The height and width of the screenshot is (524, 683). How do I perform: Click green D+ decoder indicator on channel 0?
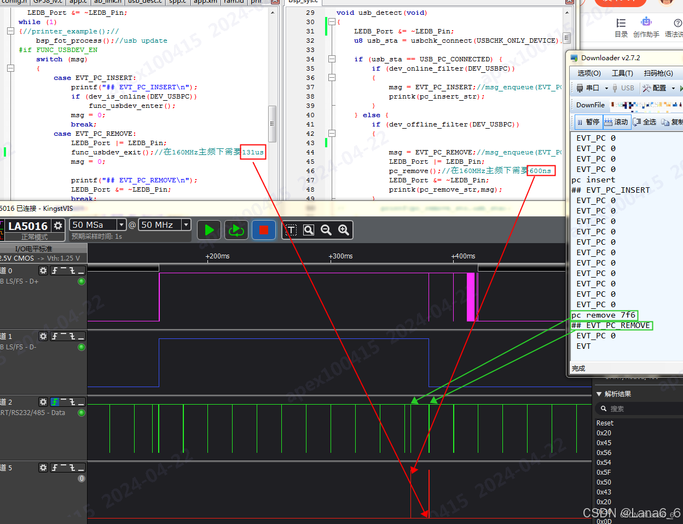pos(82,281)
